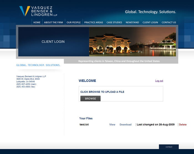Open About The Firm menu item
Image resolution: width=194 pixels, height=154 pixels.
[x=53, y=22]
